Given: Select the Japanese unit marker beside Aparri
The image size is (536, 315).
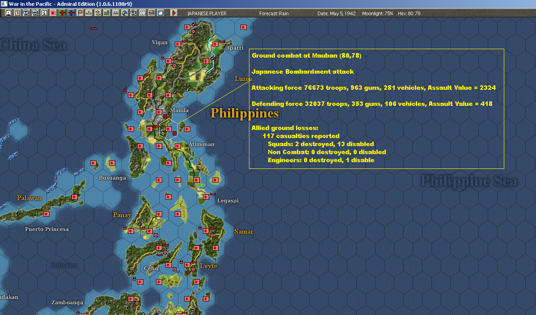Looking at the screenshot, I should point(215,44).
